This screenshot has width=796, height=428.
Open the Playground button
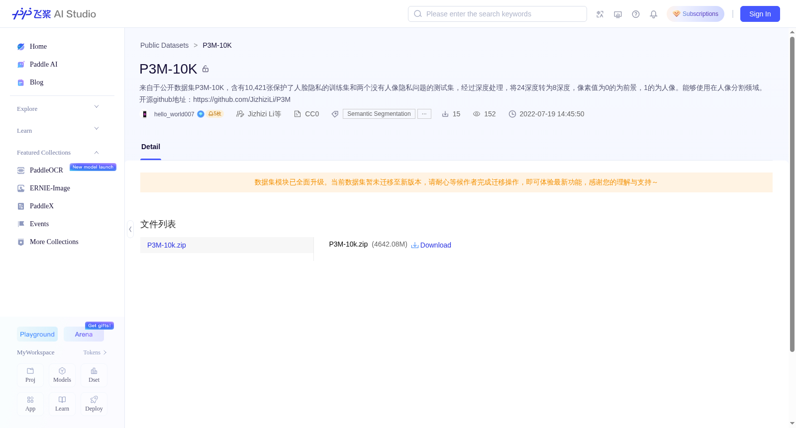coord(37,334)
